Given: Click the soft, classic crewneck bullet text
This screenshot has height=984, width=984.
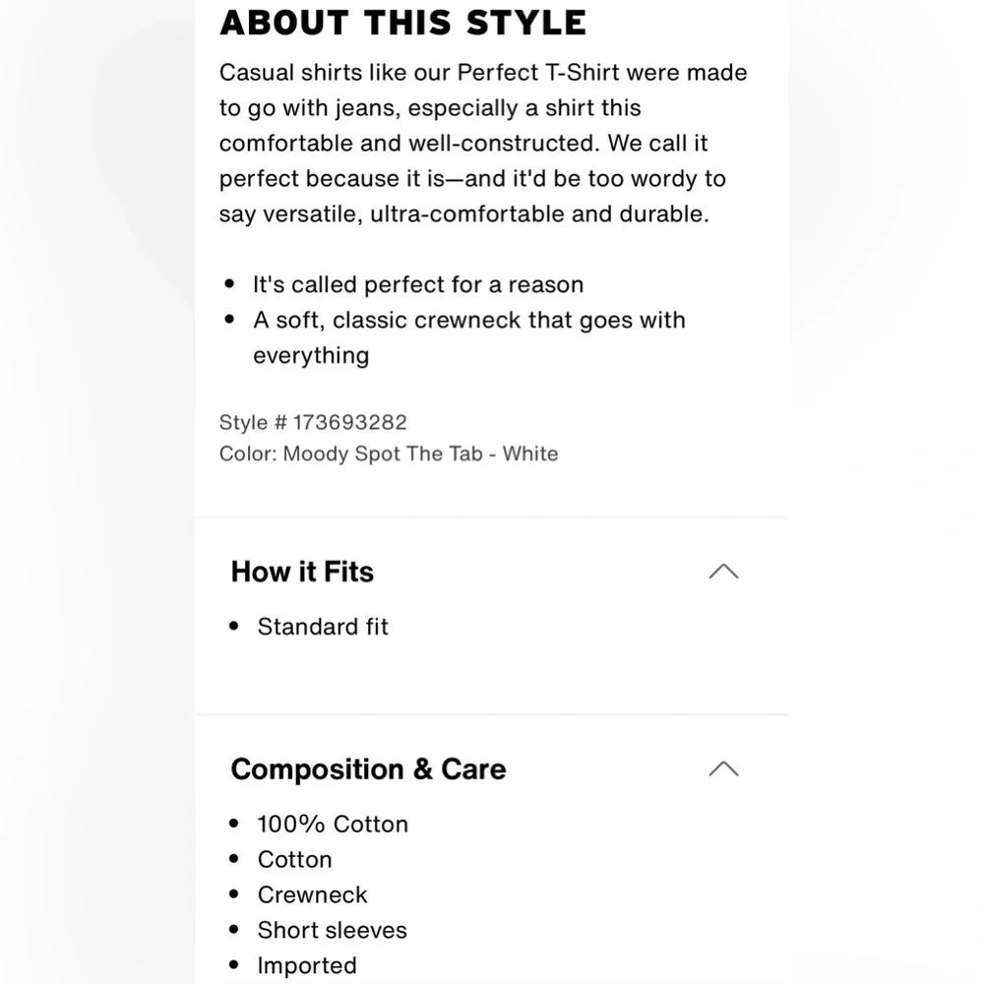Looking at the screenshot, I should click(x=468, y=320).
